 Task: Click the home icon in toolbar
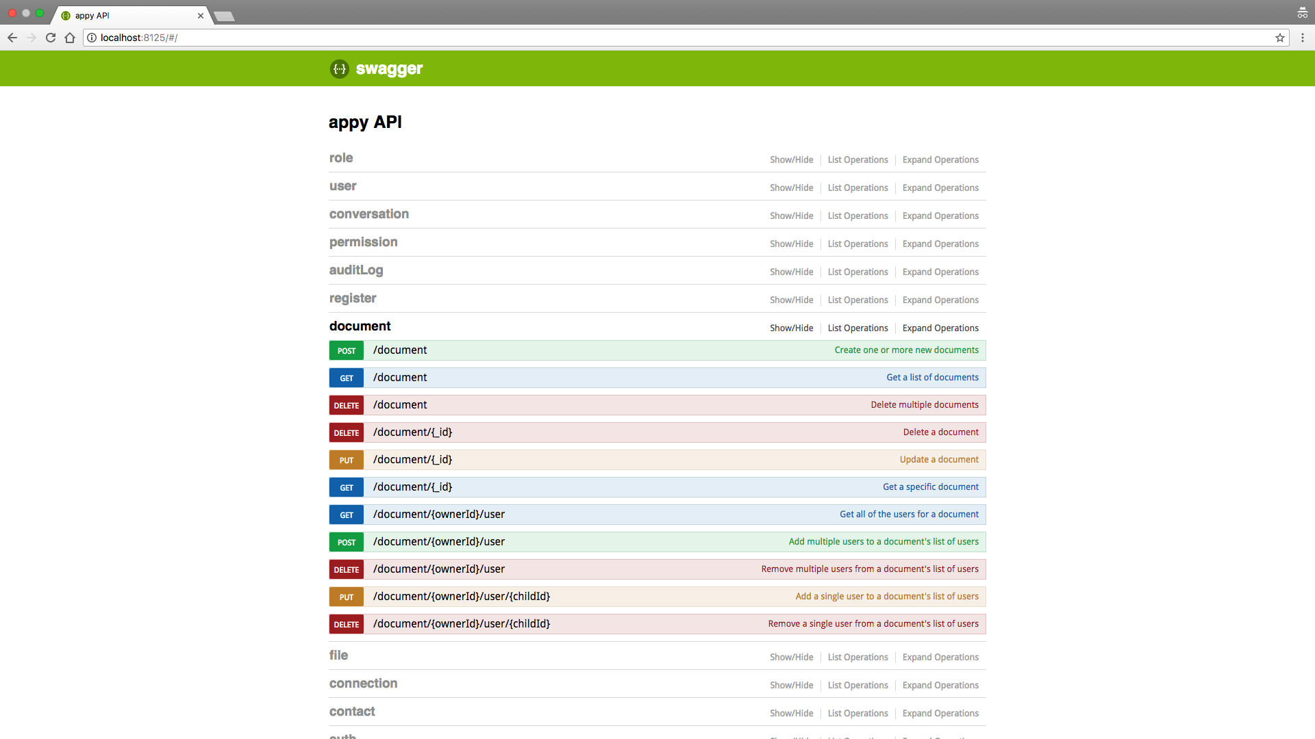[70, 38]
